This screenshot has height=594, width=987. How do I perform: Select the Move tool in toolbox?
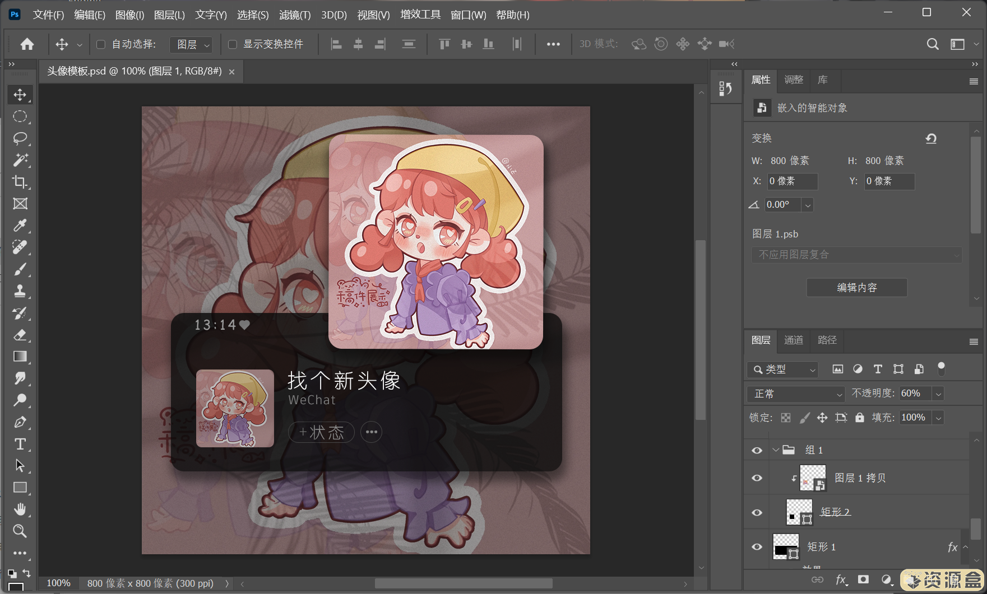20,95
